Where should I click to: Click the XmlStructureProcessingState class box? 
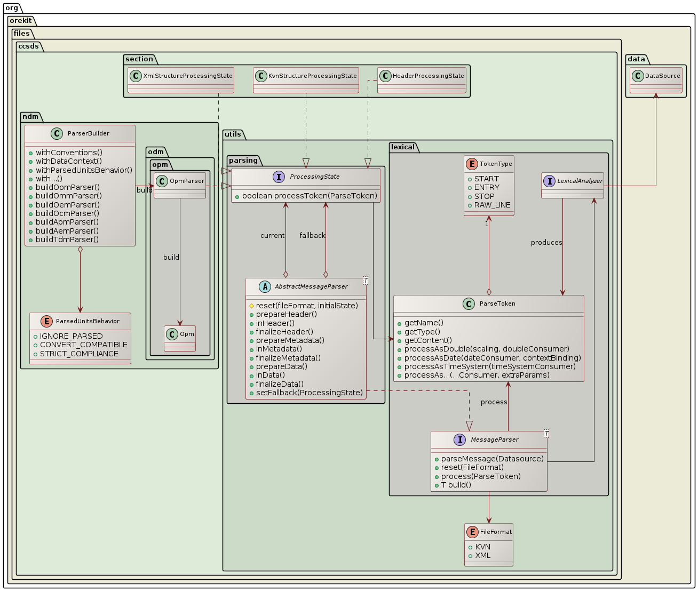click(x=181, y=80)
